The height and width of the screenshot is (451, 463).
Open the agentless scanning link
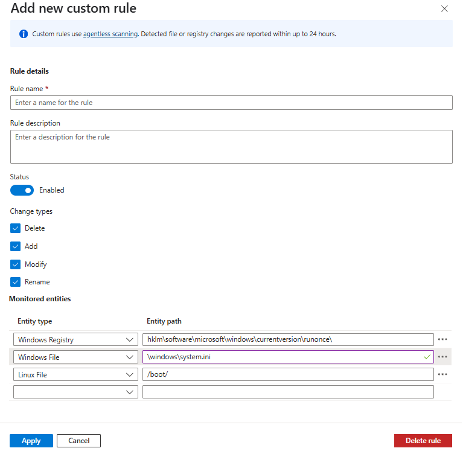tap(110, 34)
